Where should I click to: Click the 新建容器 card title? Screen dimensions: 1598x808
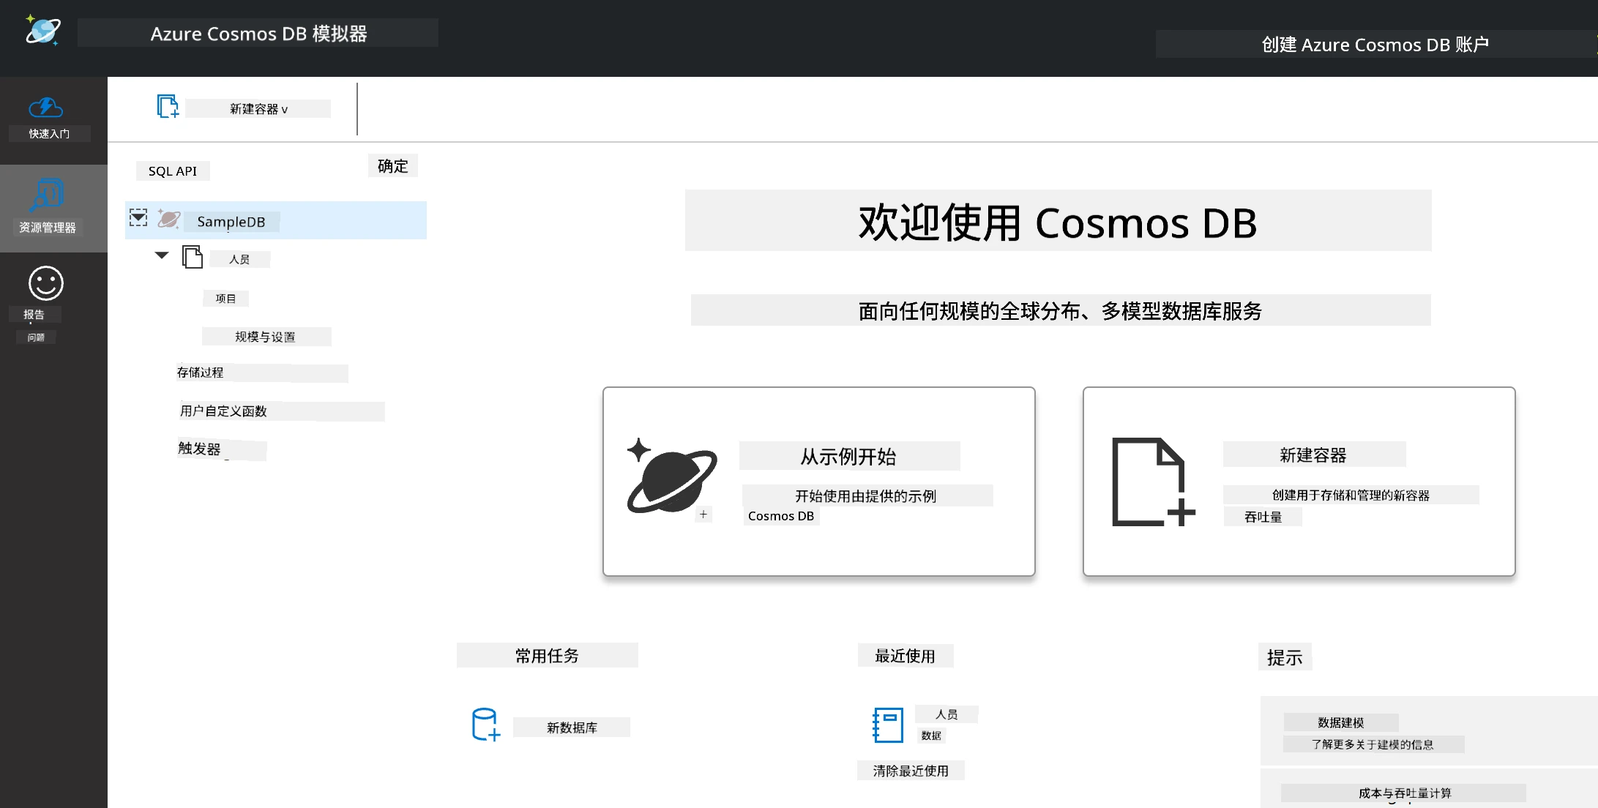tap(1313, 454)
